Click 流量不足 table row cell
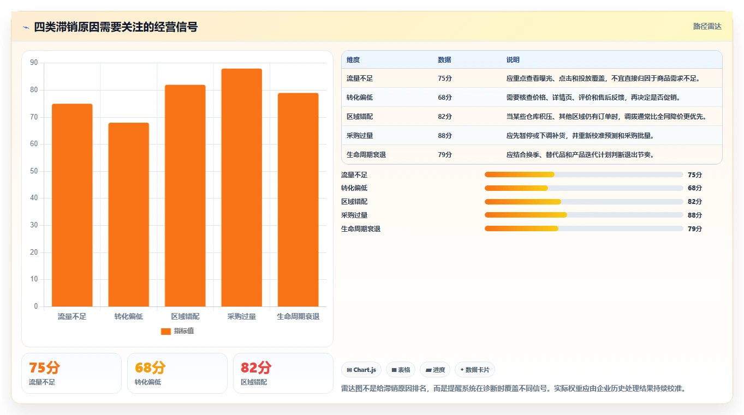The width and height of the screenshot is (744, 415). point(360,79)
